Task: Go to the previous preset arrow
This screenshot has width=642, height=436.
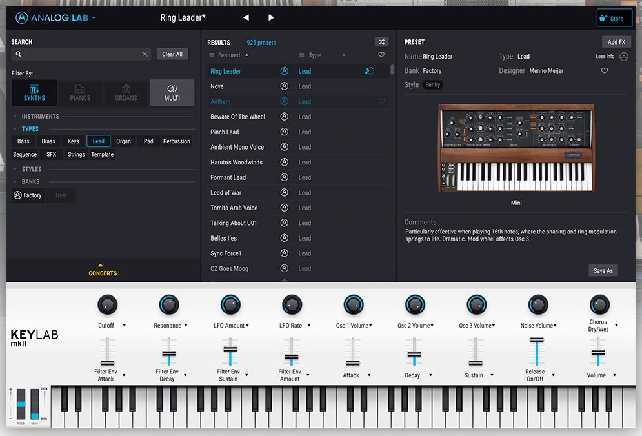Action: click(x=245, y=18)
